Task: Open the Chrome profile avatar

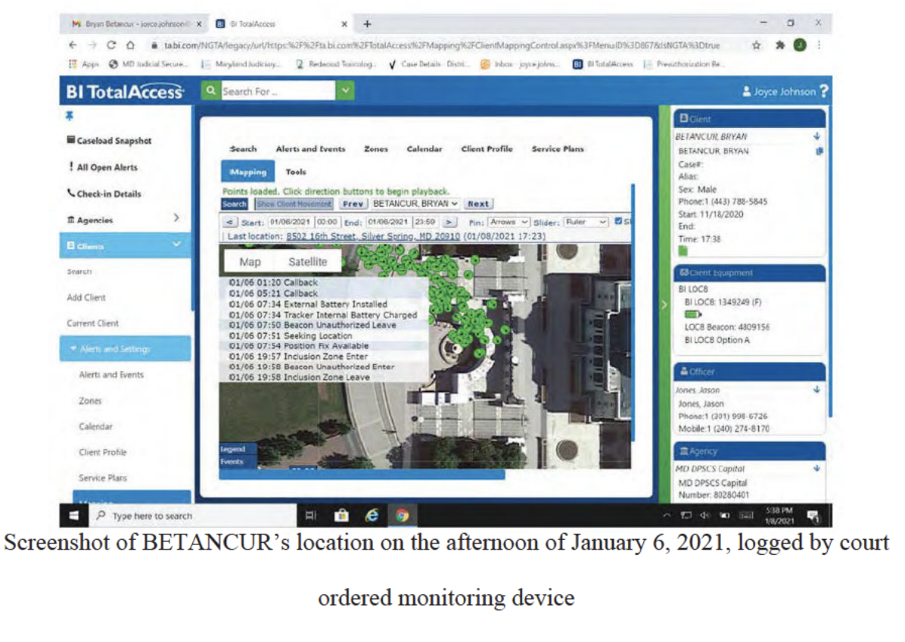Action: point(799,45)
